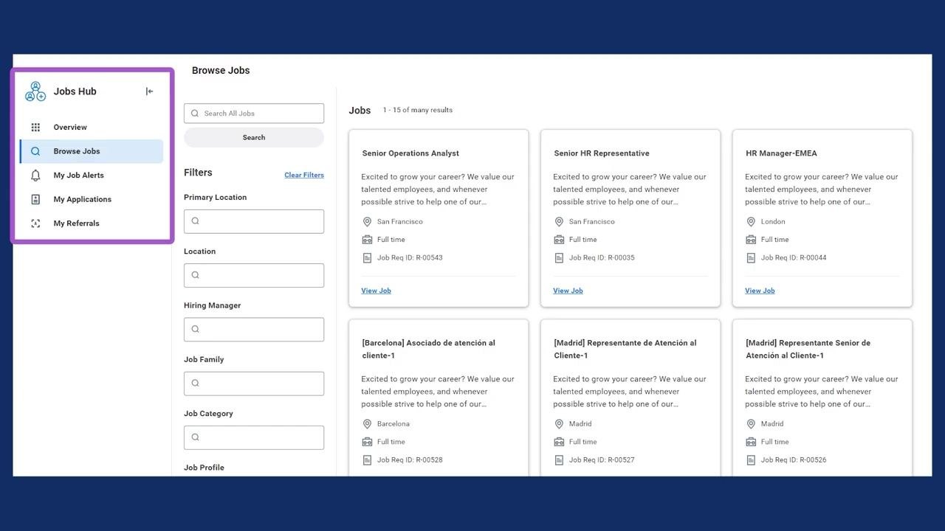Click the Overview grid icon
The width and height of the screenshot is (945, 531).
pyautogui.click(x=35, y=128)
